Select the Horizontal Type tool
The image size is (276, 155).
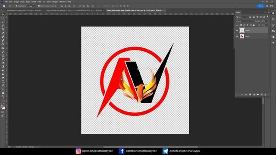[3, 81]
